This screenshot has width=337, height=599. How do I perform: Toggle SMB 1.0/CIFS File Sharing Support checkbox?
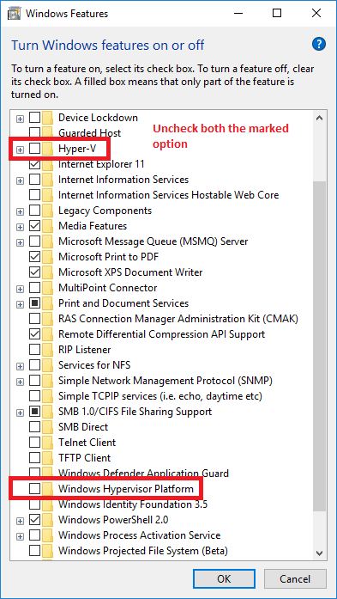pos(34,412)
